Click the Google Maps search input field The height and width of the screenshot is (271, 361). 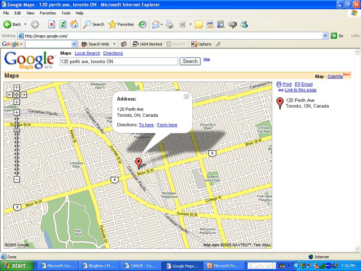click(119, 61)
